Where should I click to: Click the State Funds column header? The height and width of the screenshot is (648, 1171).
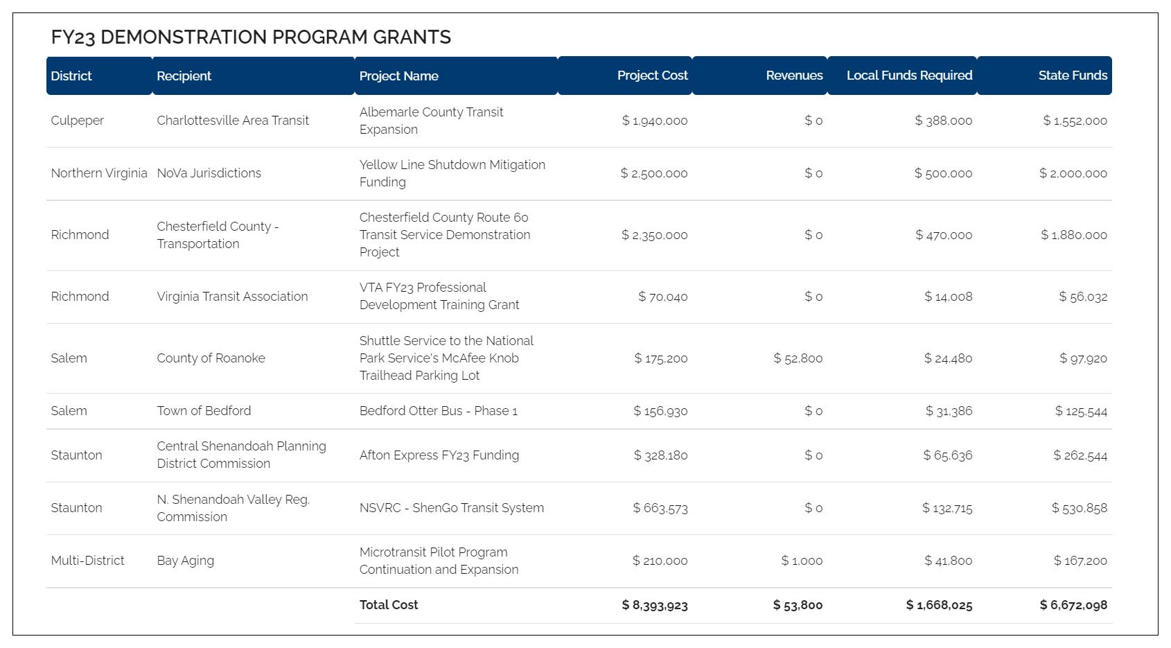[x=1045, y=76]
